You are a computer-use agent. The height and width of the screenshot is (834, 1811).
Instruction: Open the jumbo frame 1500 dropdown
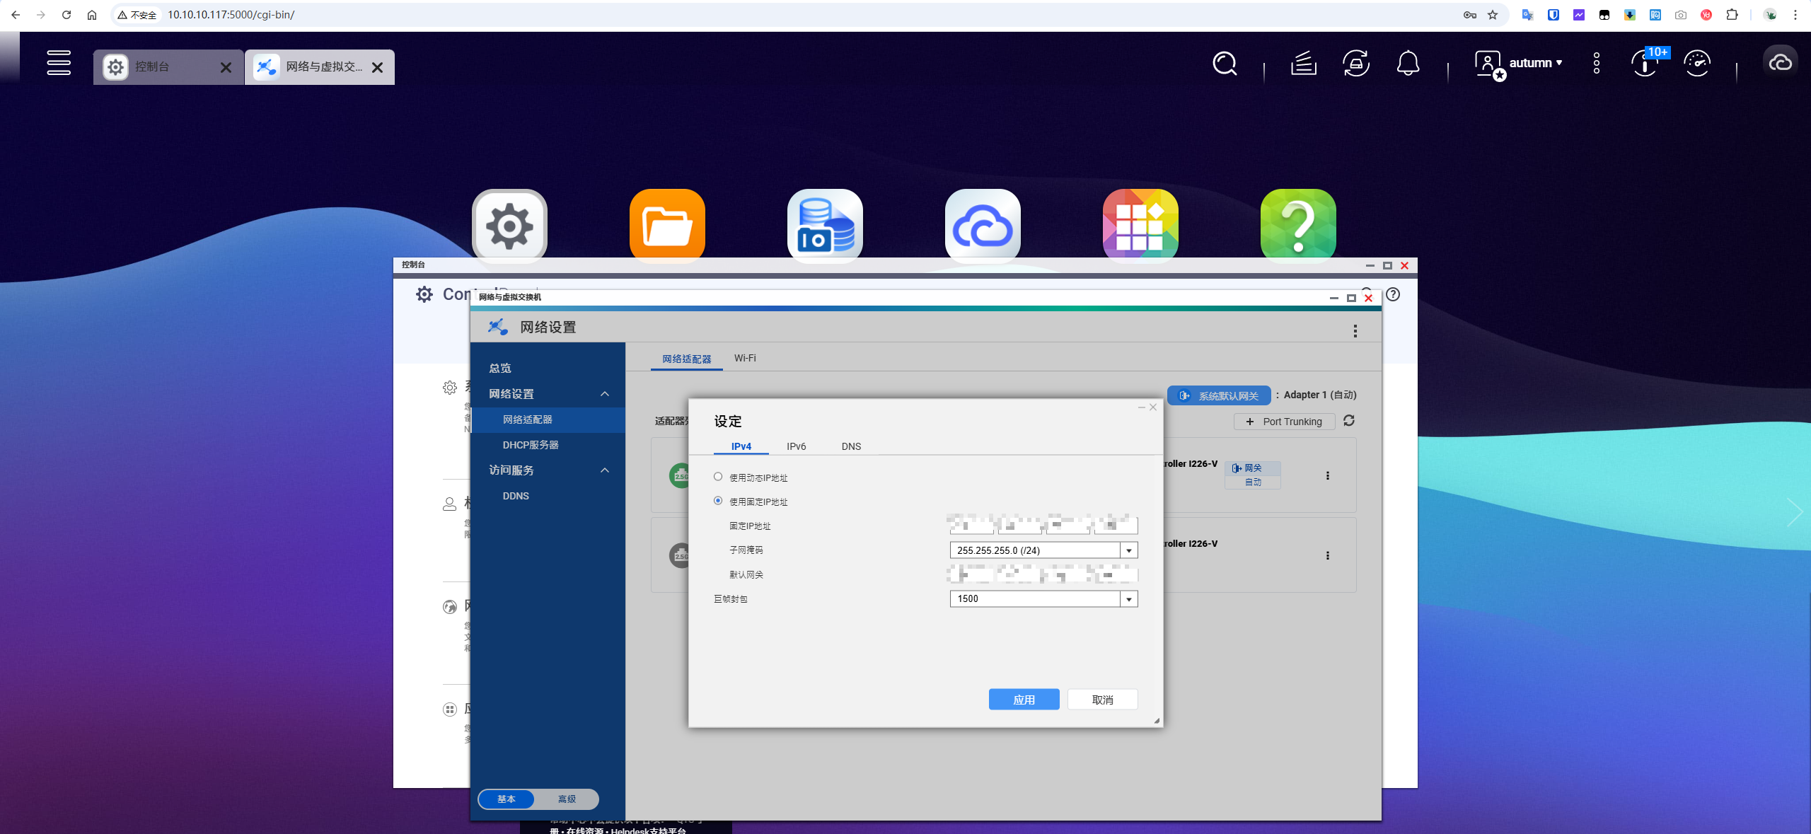[x=1129, y=599]
